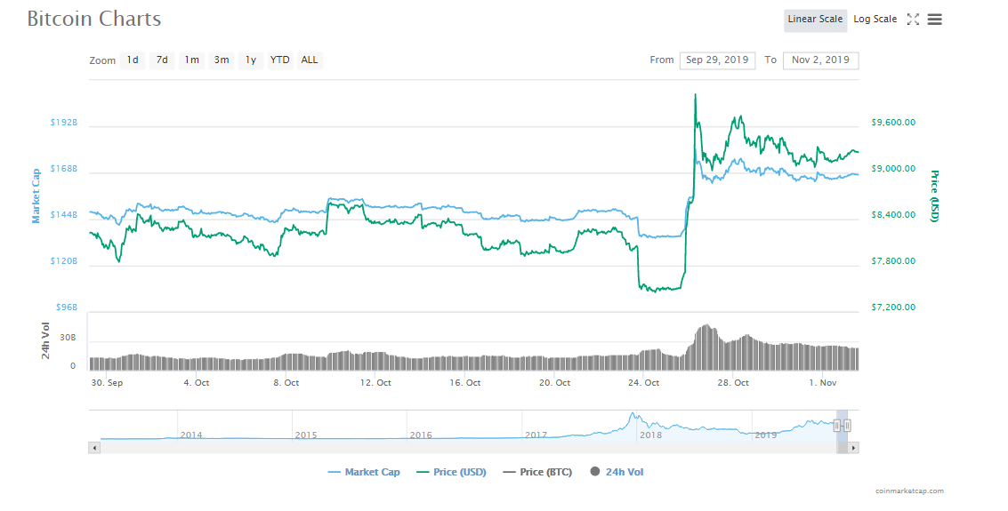Click the Bitcoin Charts heading
Screen dimensions: 1008x511
tap(94, 20)
